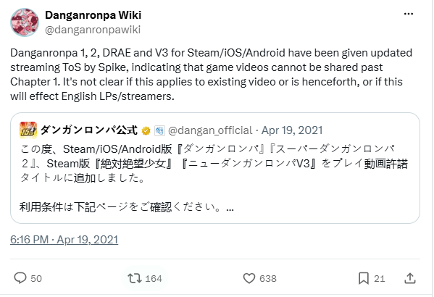Click the 638 likes count
Image resolution: width=434 pixels, height=297 pixels.
click(268, 278)
